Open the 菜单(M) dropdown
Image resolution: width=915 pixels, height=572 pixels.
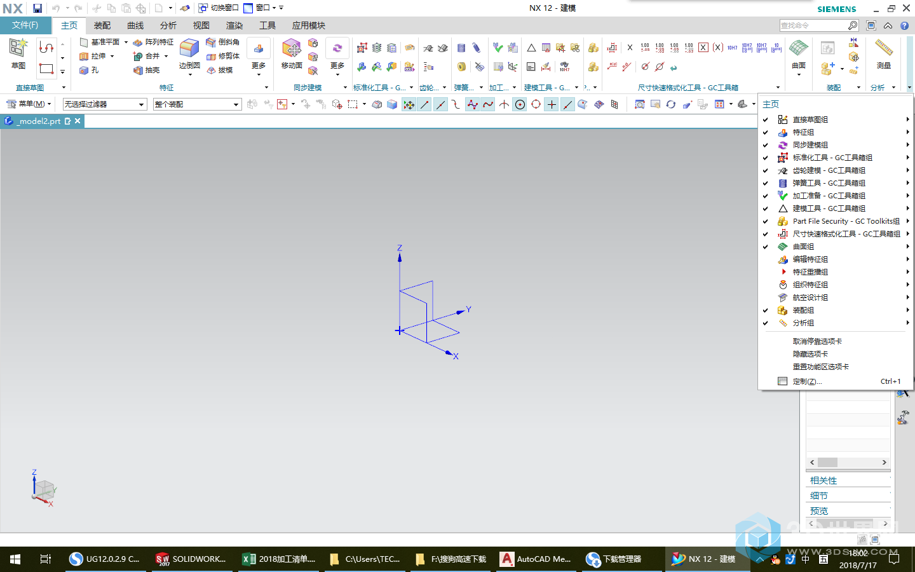[x=29, y=104]
